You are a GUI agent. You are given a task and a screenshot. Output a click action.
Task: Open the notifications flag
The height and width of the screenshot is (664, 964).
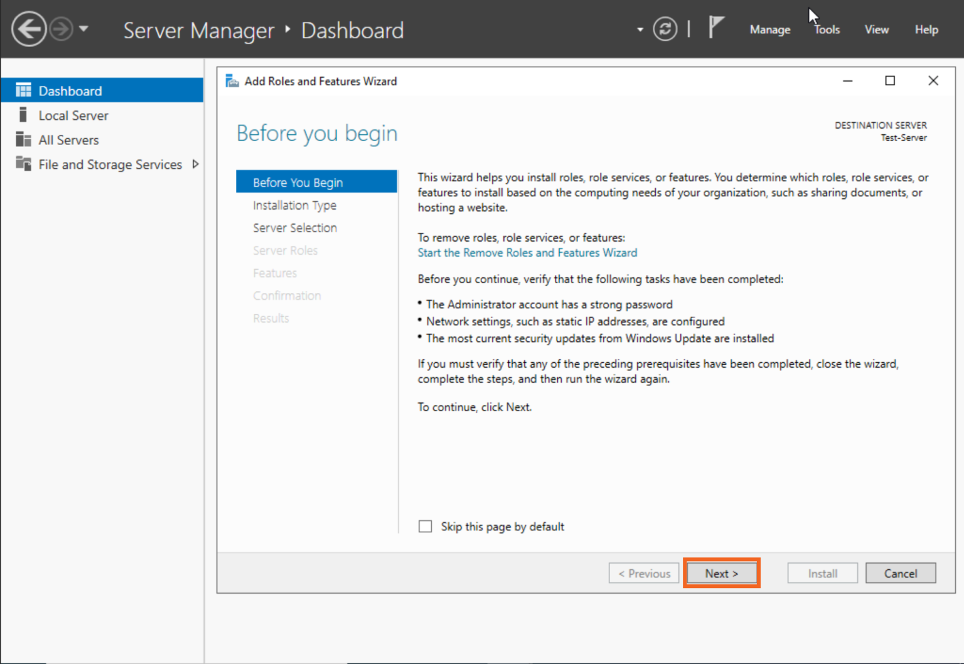tap(715, 26)
